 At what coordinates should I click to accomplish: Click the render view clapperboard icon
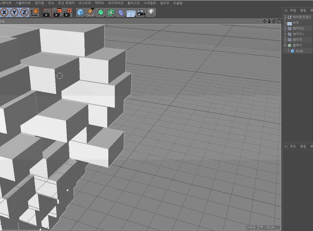click(47, 12)
